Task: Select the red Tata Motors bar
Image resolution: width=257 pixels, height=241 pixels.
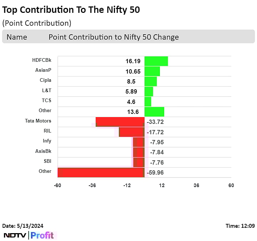Action: pos(120,122)
